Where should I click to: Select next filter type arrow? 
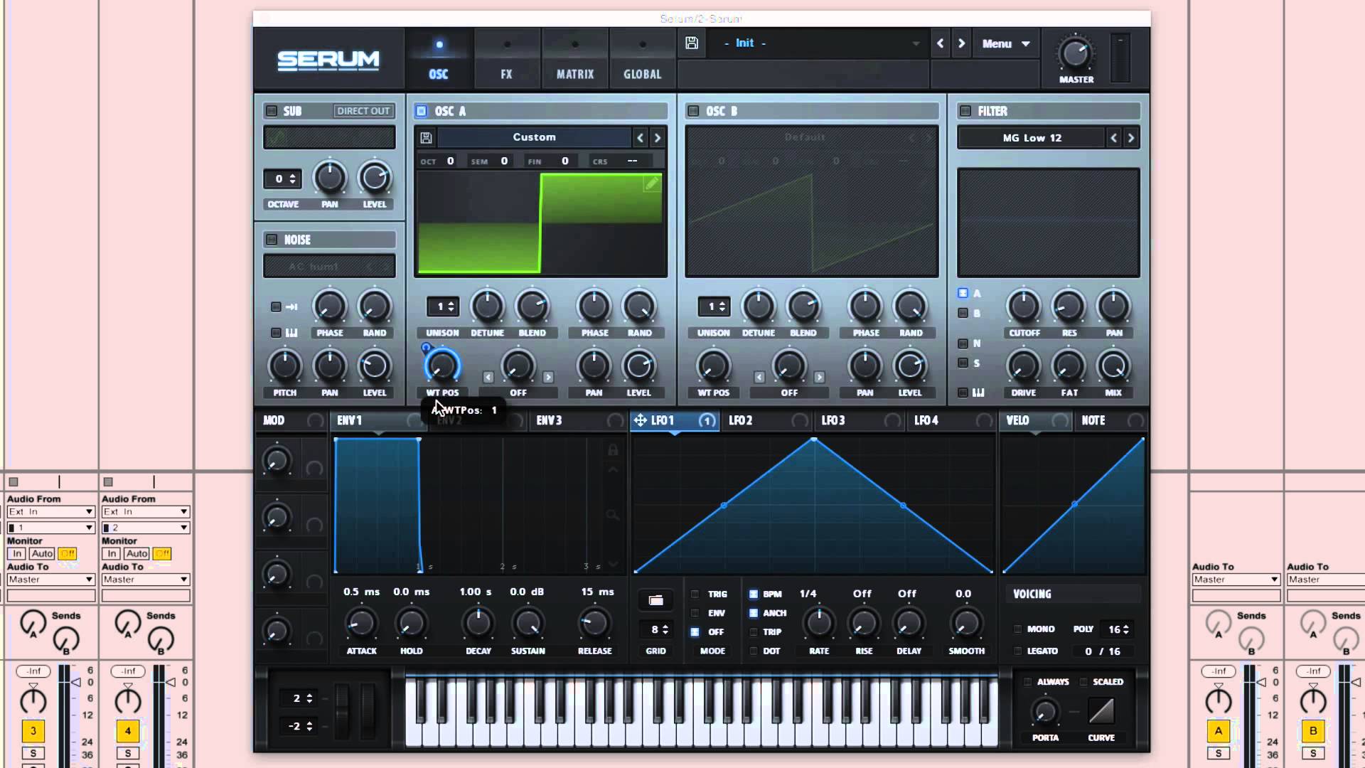tap(1130, 138)
